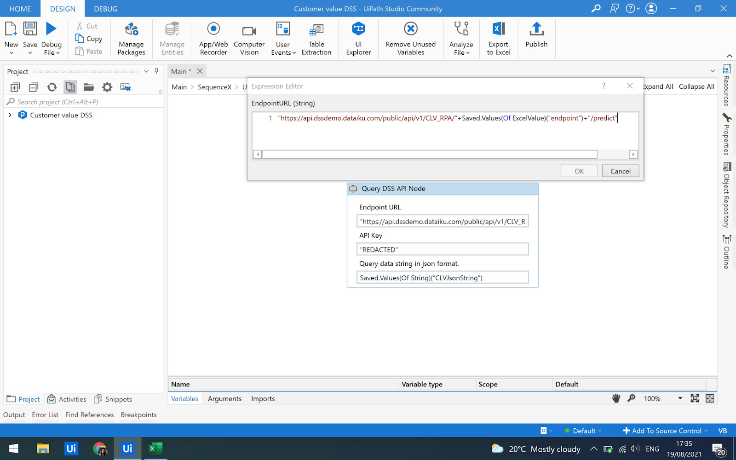The width and height of the screenshot is (736, 460).
Task: Open the zoom percentage dropdown
Action: (680, 398)
